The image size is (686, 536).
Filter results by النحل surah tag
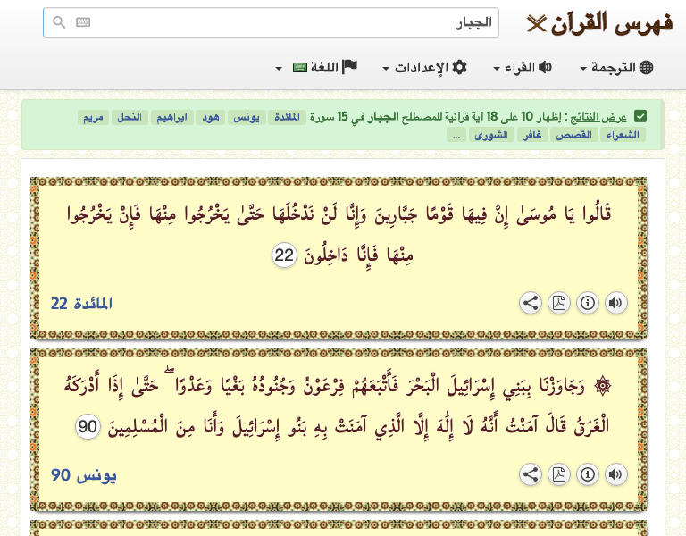pos(129,117)
